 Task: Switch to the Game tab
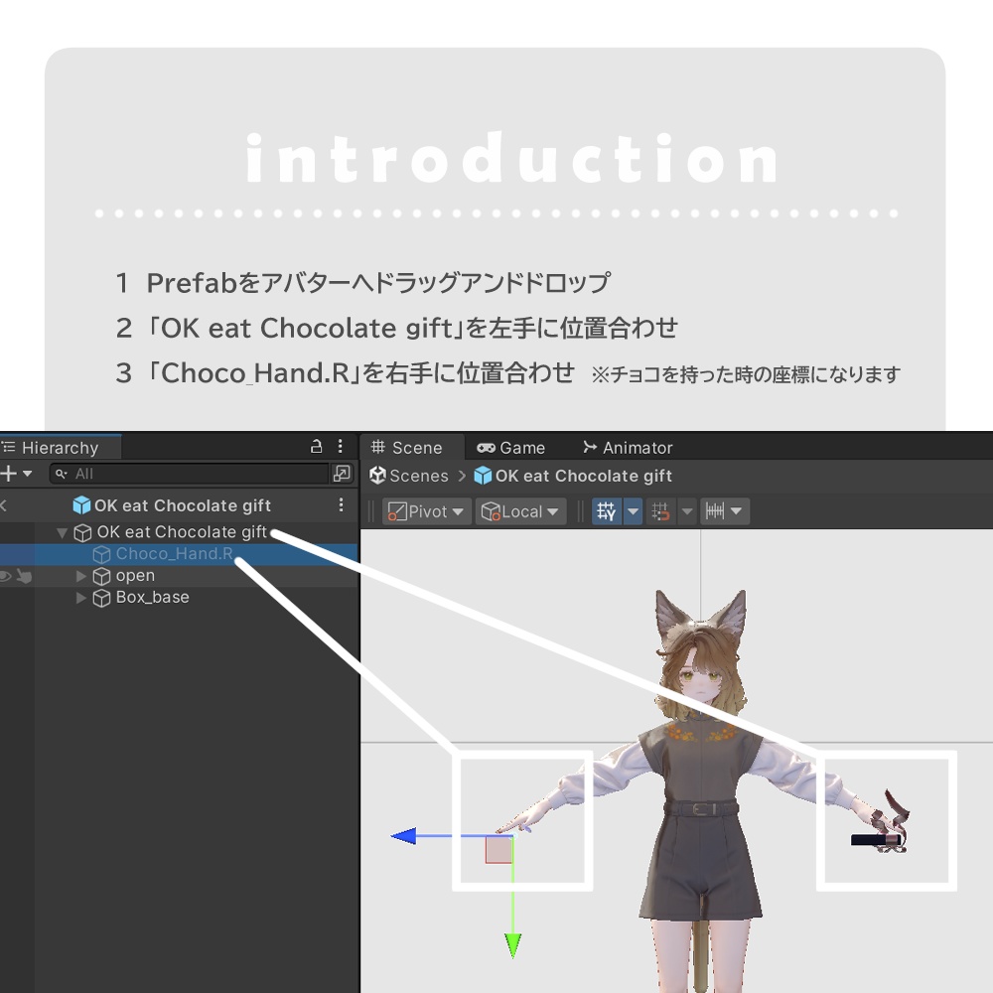click(511, 448)
